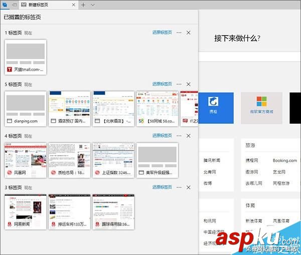Open the 美军升级超强 thumbnail

[x=157, y=160]
